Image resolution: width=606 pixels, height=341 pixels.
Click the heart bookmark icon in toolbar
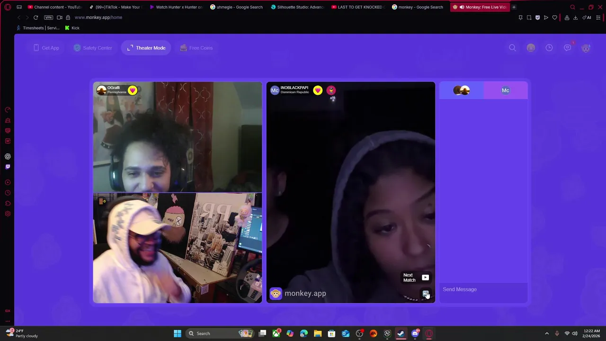555,18
